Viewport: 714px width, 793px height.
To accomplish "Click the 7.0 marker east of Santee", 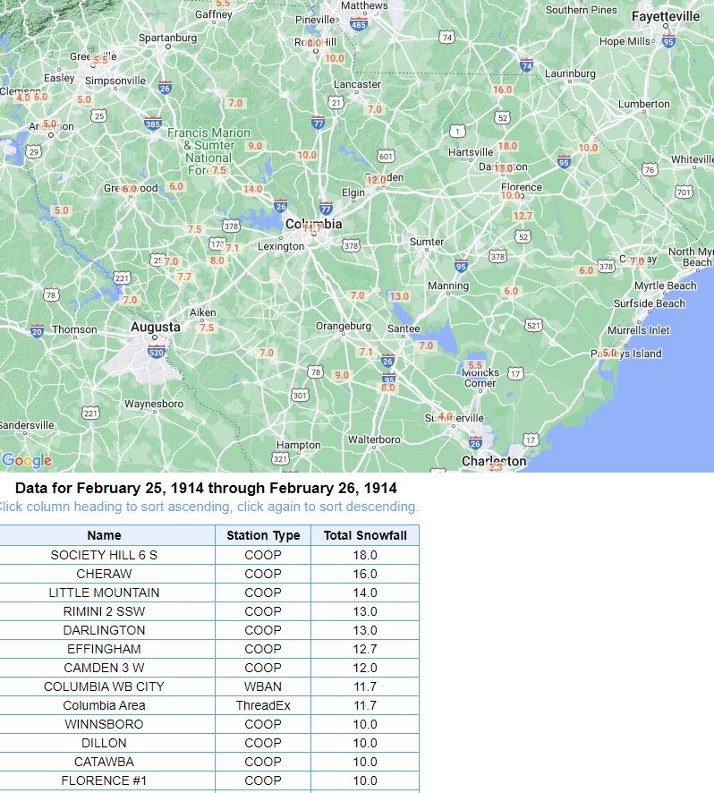I will coord(426,345).
